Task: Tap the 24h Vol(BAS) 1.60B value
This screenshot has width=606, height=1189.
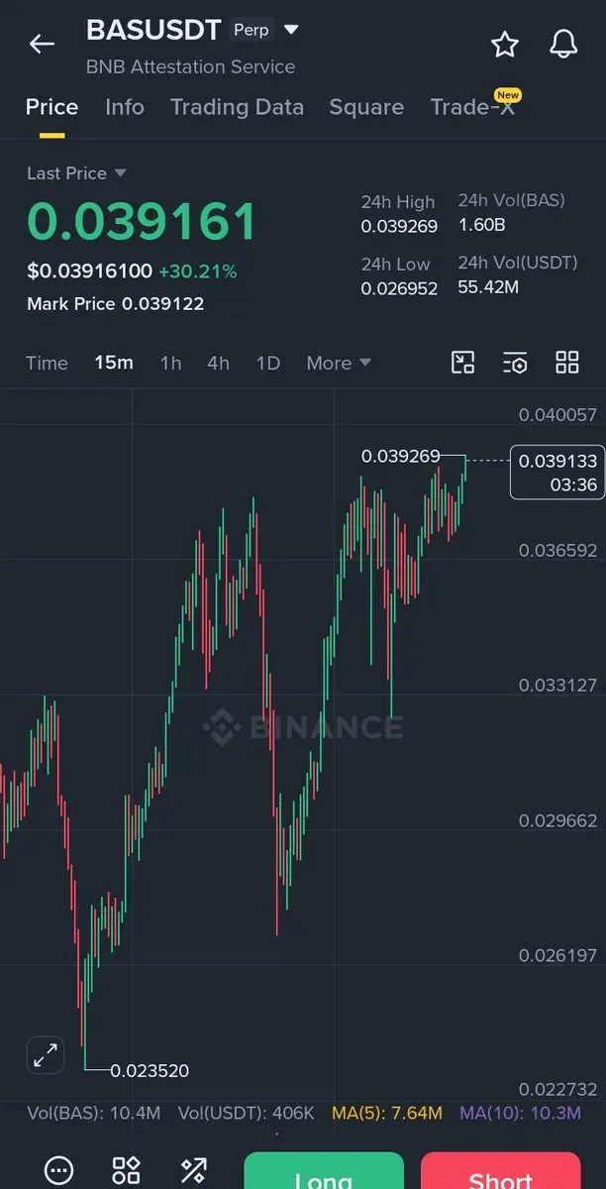Action: (x=482, y=225)
